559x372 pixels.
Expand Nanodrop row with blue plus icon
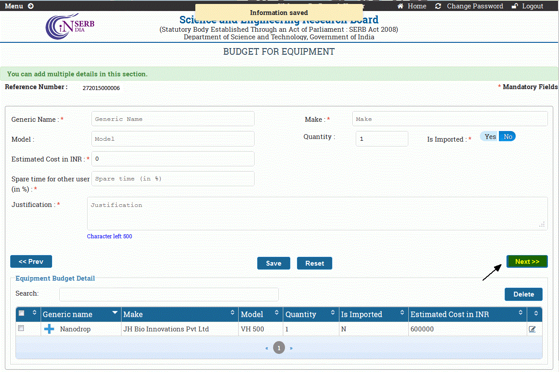(x=49, y=329)
